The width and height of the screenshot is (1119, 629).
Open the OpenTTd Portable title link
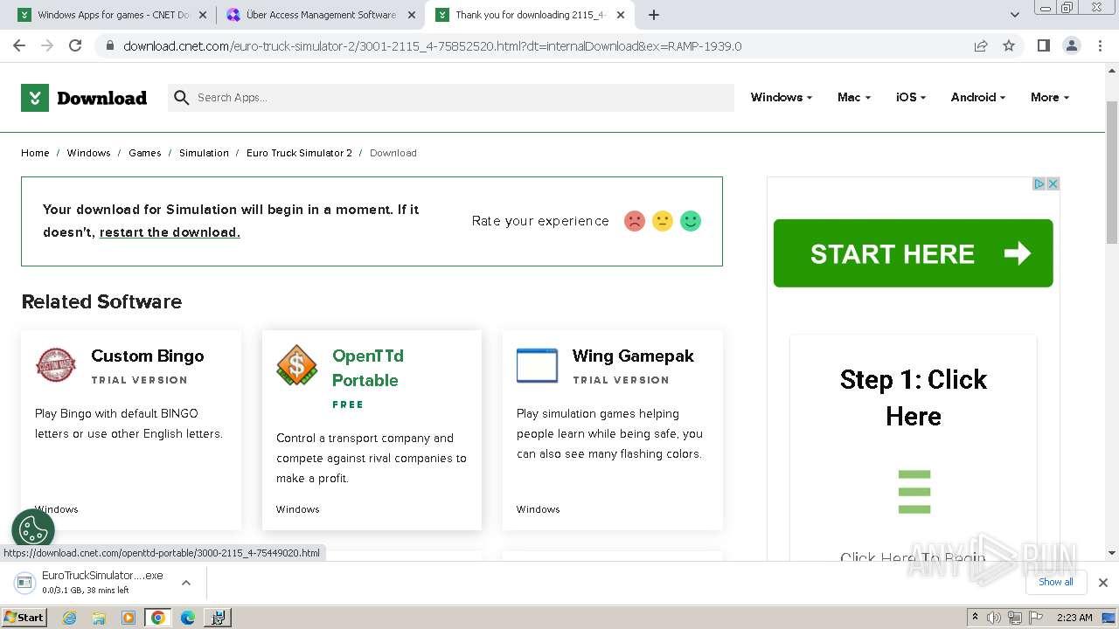[367, 368]
